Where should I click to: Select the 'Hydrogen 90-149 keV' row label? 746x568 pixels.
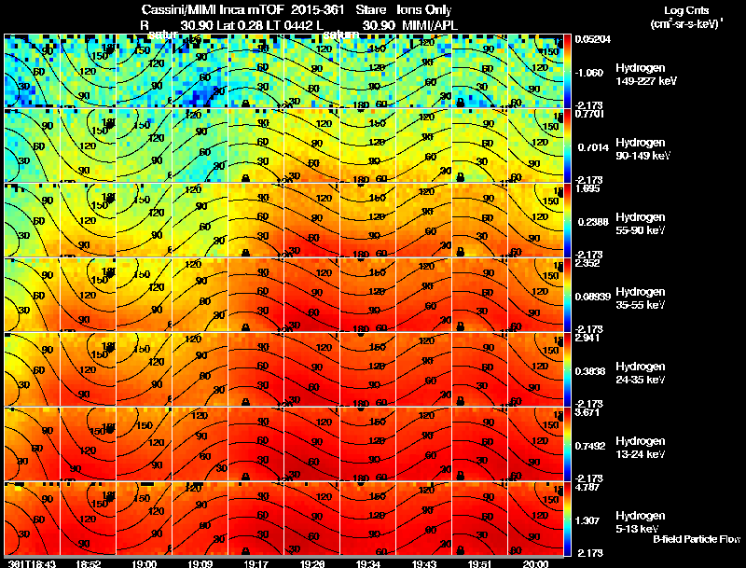pyautogui.click(x=643, y=149)
